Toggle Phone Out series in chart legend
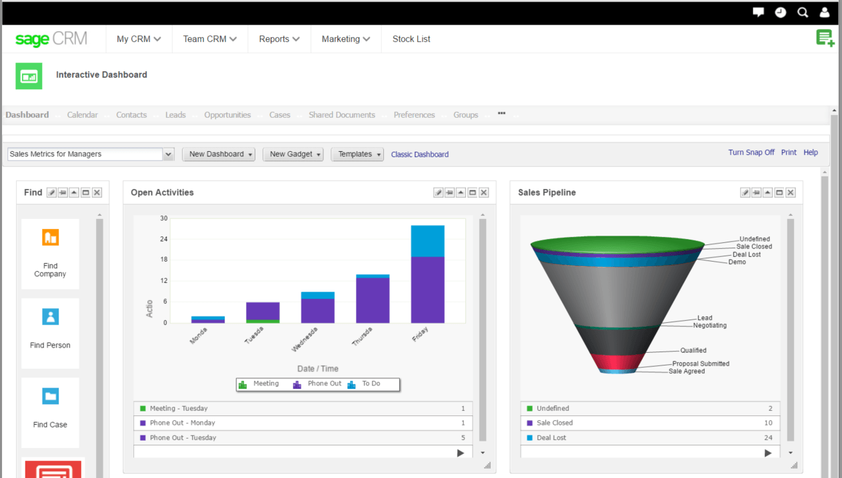This screenshot has height=478, width=842. coord(317,384)
